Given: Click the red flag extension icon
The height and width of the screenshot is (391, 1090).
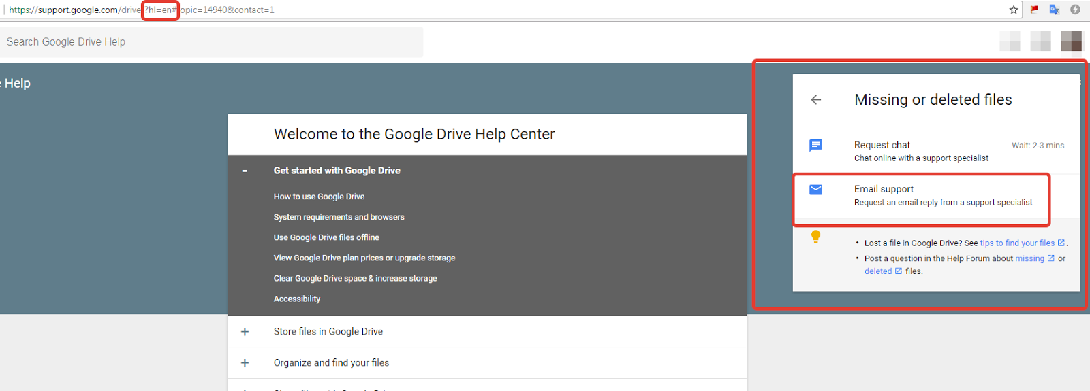Looking at the screenshot, I should (1034, 10).
